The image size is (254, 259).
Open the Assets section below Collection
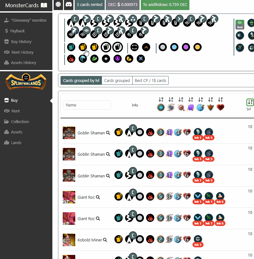[x=13, y=132]
